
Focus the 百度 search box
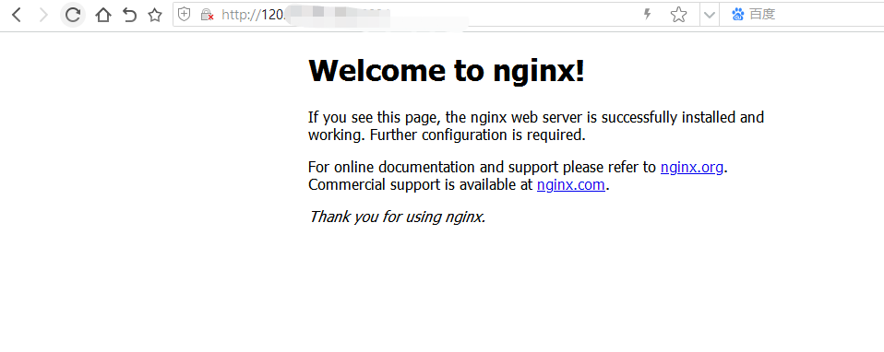[x=802, y=15]
